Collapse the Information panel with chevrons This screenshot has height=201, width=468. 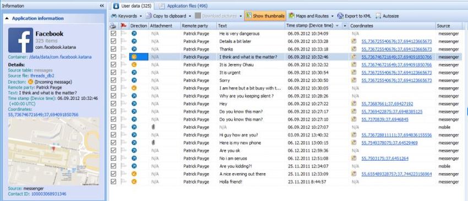click(102, 6)
